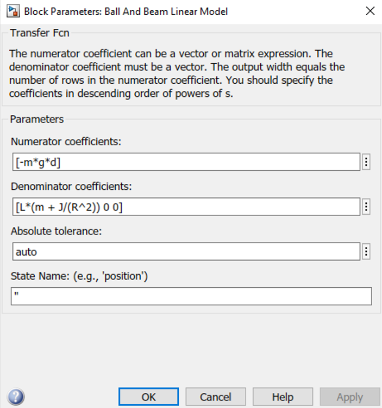This screenshot has width=382, height=408.
Task: Focus the Absolute tolerance field showing auto
Action: coord(186,252)
